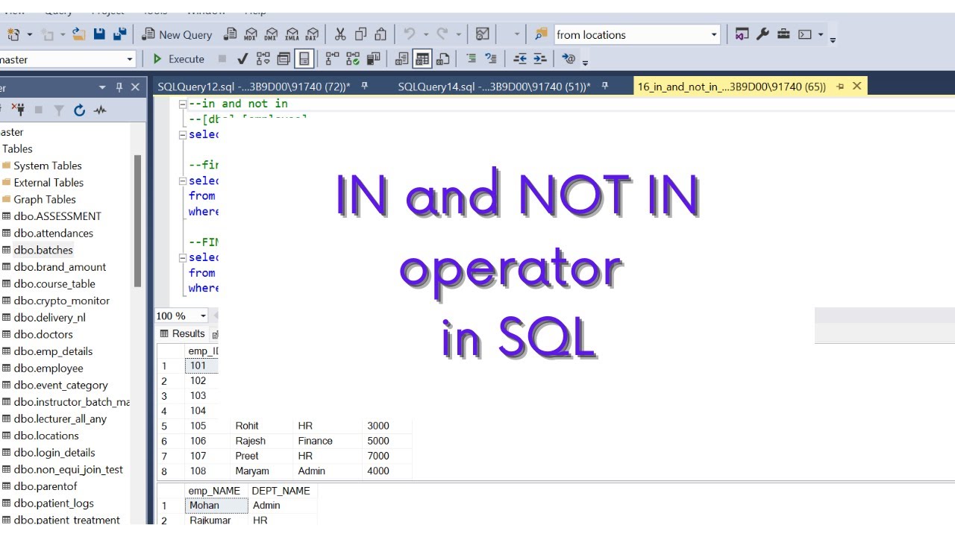Select the Graph Tables folder
This screenshot has height=537, width=955.
[x=45, y=199]
